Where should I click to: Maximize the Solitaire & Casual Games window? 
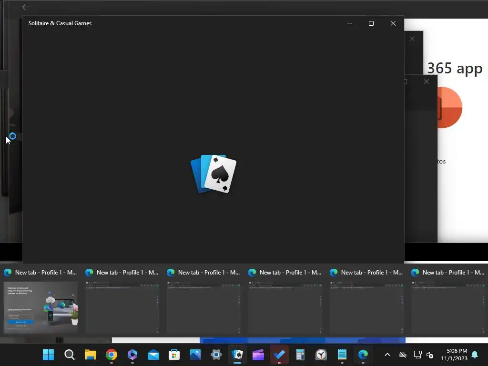pyautogui.click(x=371, y=23)
